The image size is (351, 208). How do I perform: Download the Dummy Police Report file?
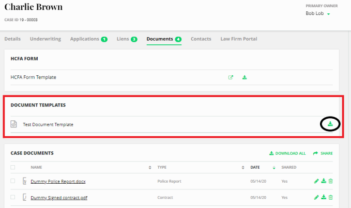click(324, 181)
